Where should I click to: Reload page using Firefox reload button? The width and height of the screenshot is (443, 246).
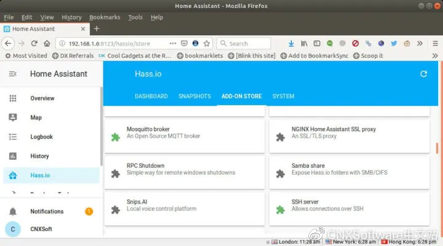click(34, 44)
